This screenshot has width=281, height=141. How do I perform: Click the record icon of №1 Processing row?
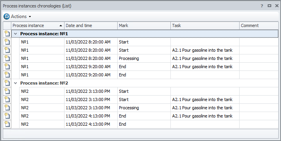pos(7,58)
